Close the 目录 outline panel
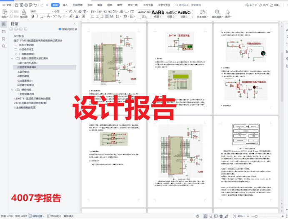The height and width of the screenshot is (219, 288). pos(74,24)
